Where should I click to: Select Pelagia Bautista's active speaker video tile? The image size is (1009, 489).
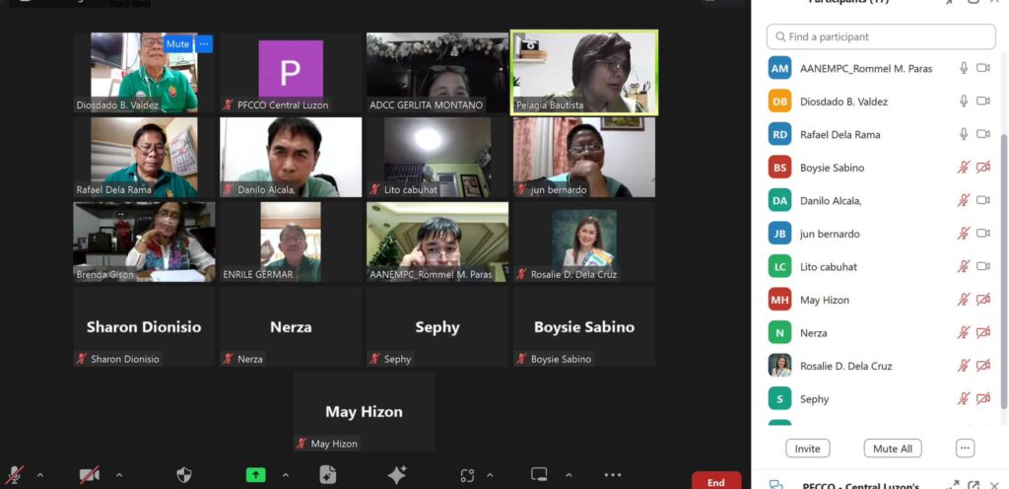pyautogui.click(x=583, y=73)
